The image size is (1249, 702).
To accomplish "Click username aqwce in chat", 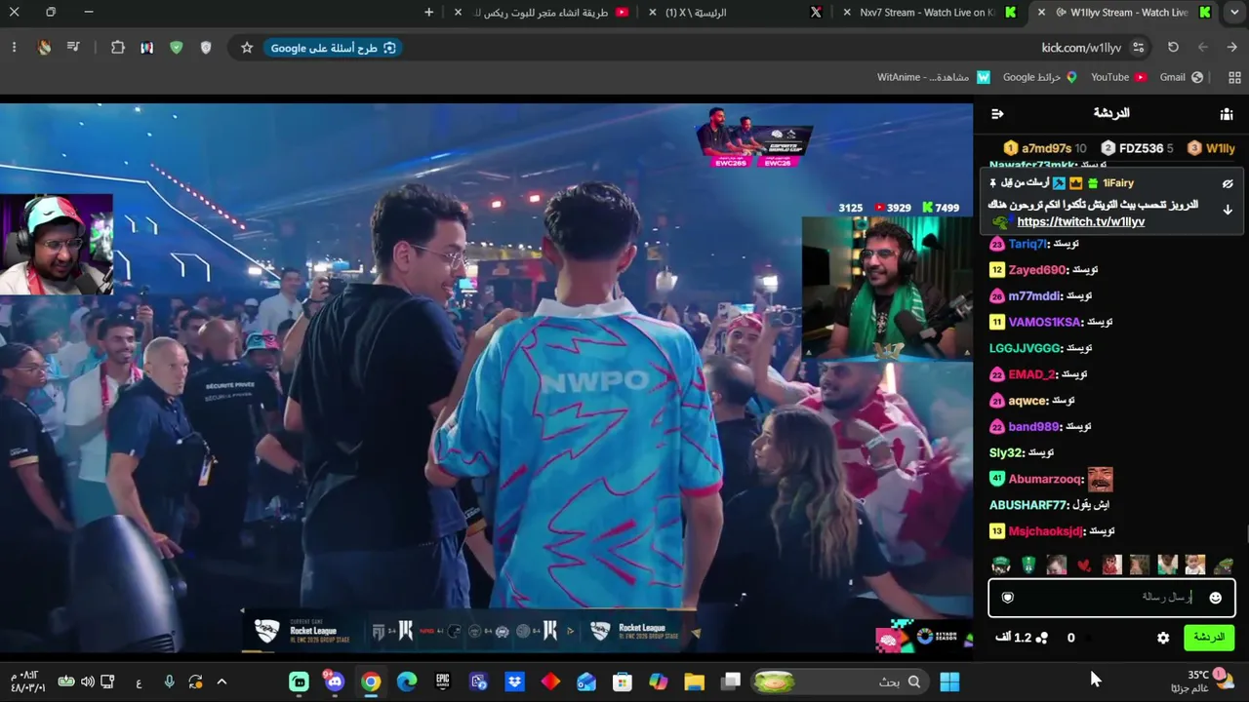I will click(1027, 401).
